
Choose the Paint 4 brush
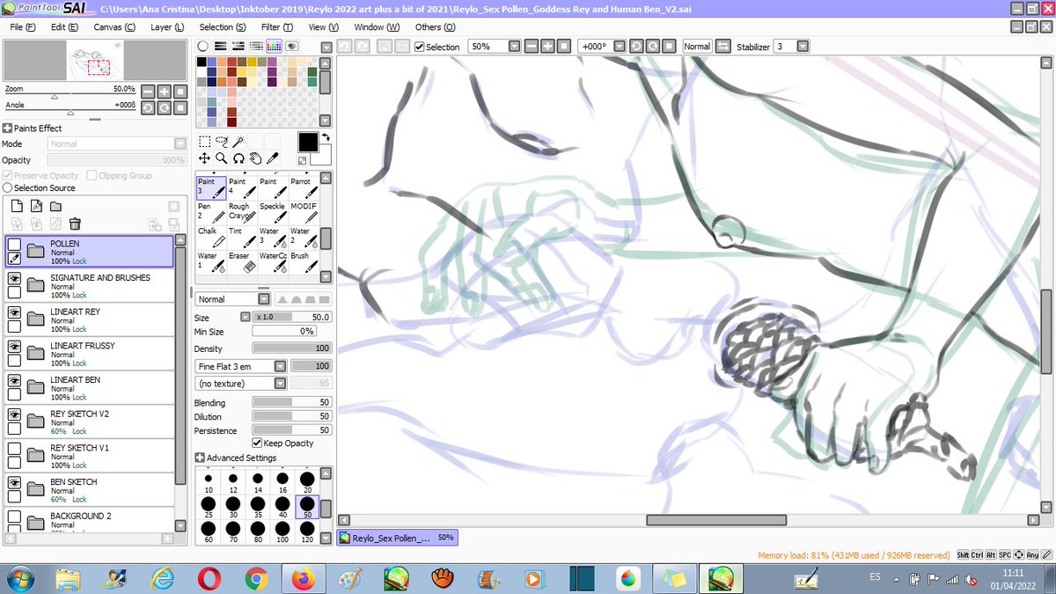point(242,187)
